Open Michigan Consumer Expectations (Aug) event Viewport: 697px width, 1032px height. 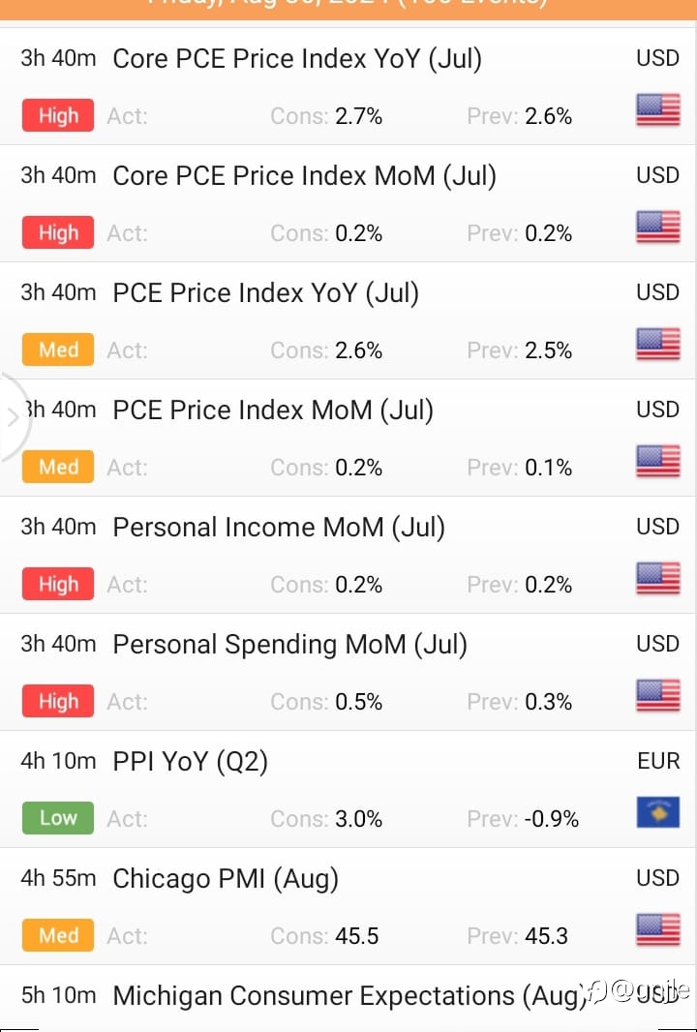coord(348,996)
